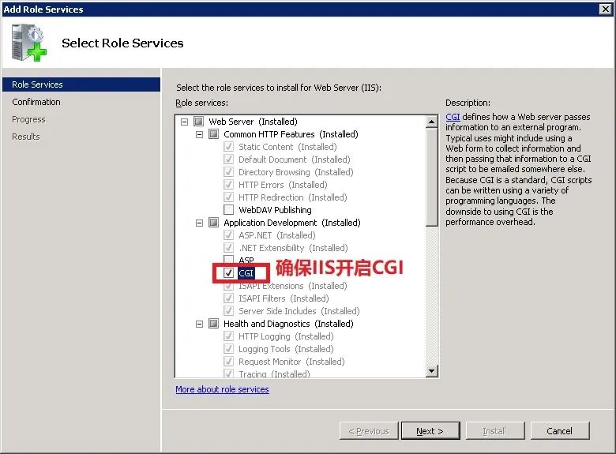This screenshot has width=616, height=454.
Task: Open the Role Services step
Action: tap(81, 84)
